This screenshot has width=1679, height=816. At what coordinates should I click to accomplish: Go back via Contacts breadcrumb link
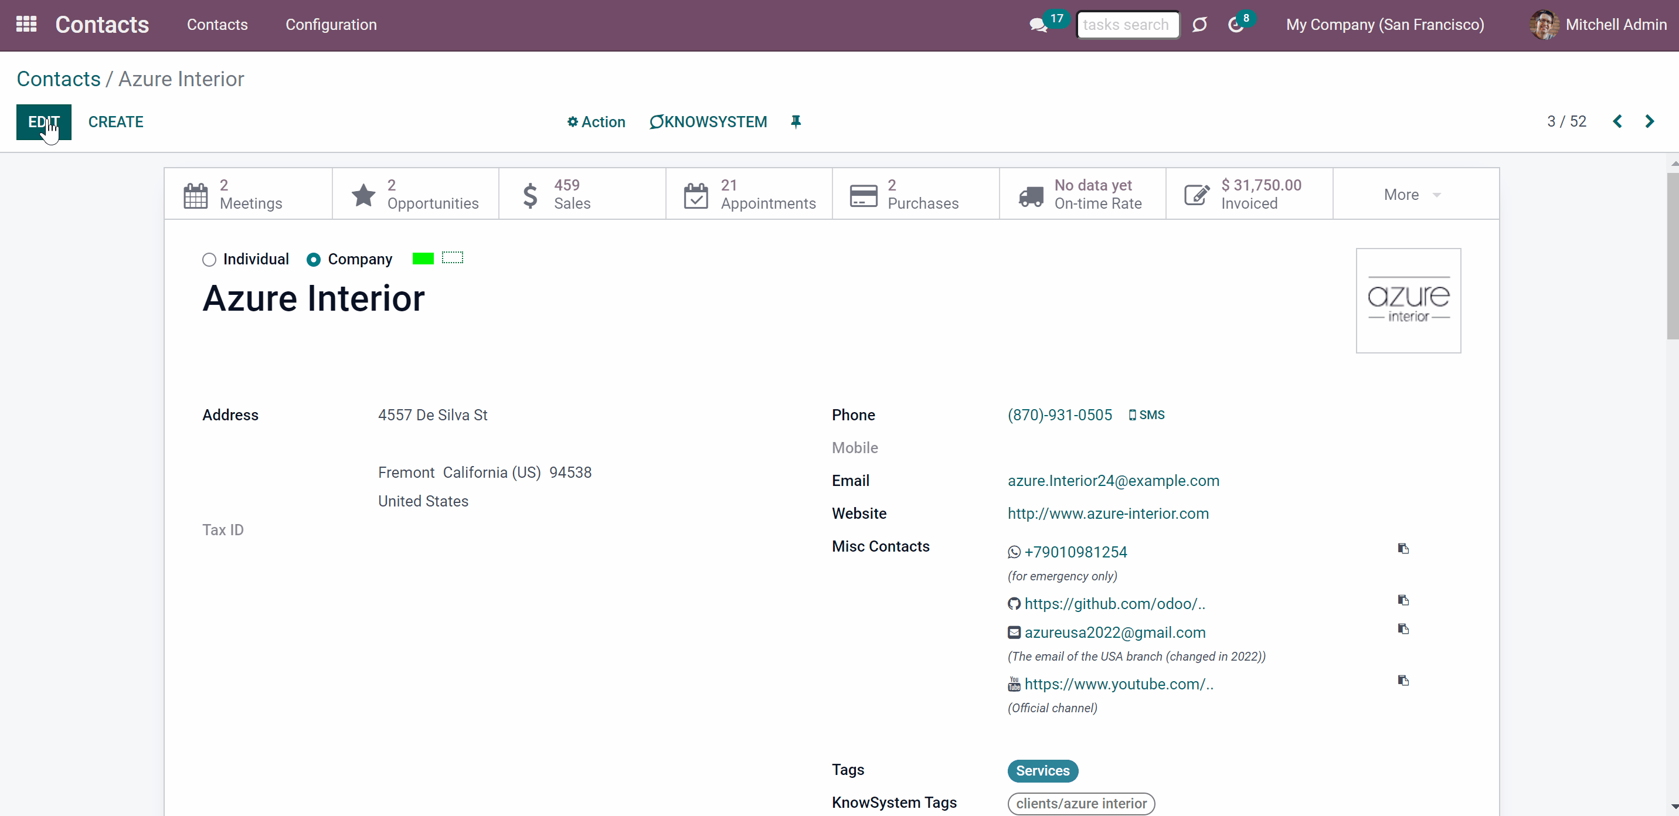59,79
